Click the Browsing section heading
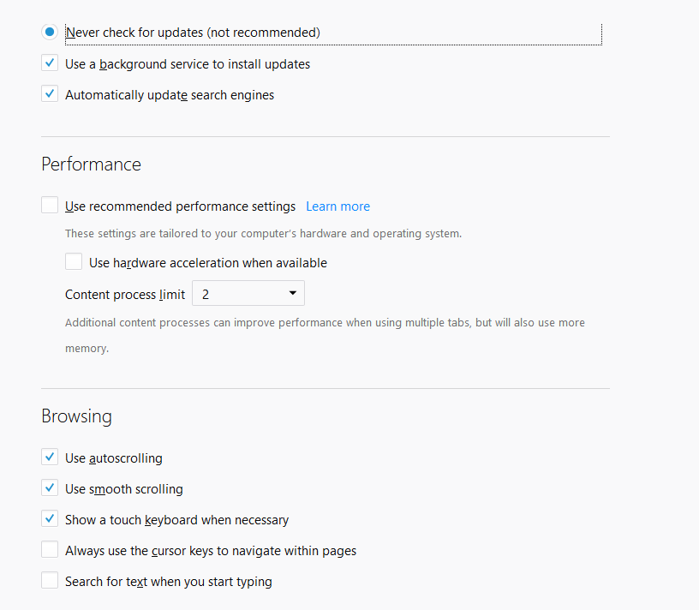The height and width of the screenshot is (610, 699). pyautogui.click(x=76, y=416)
